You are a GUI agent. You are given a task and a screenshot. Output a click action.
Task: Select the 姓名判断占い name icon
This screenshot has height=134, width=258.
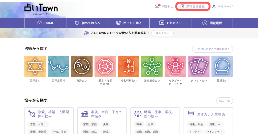128,66
